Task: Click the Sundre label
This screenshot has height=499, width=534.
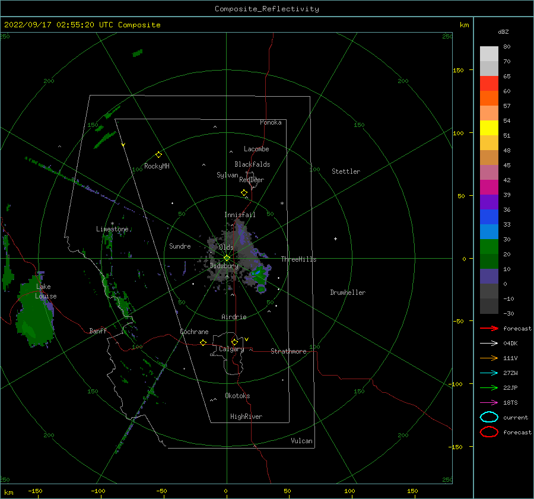Action: 180,246
